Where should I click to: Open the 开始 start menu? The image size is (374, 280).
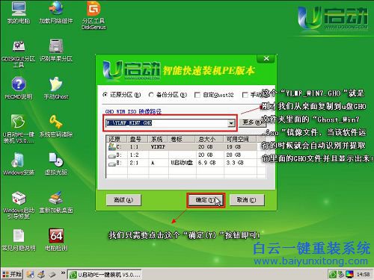click(12, 274)
